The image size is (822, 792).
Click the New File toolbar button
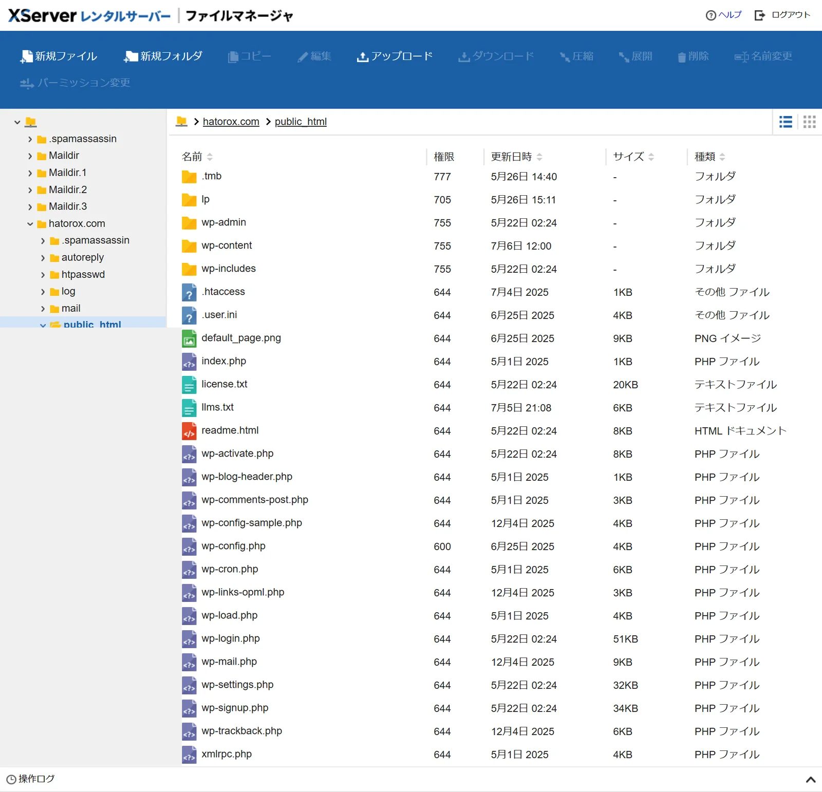point(59,56)
